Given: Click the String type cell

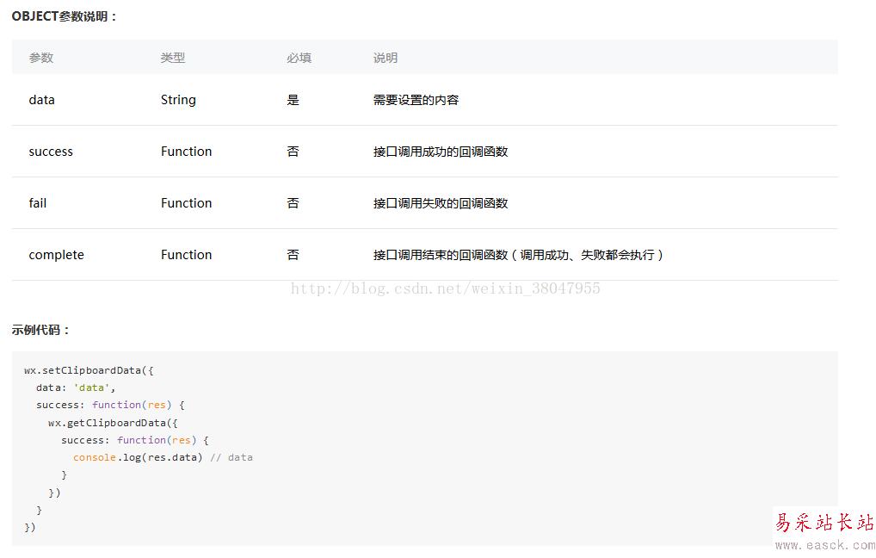Looking at the screenshot, I should click(178, 100).
